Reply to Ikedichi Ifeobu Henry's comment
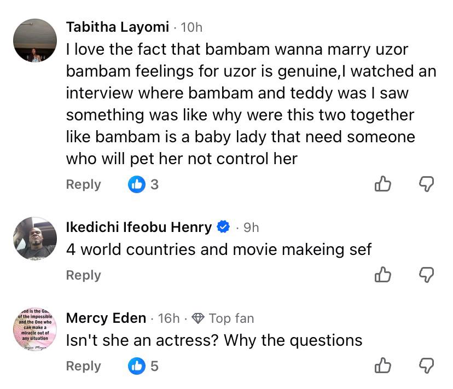Image resolution: width=453 pixels, height=389 pixels. click(83, 275)
